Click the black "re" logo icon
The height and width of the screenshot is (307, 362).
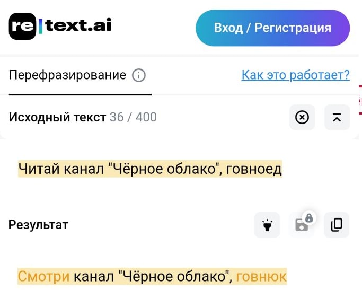coord(22,26)
